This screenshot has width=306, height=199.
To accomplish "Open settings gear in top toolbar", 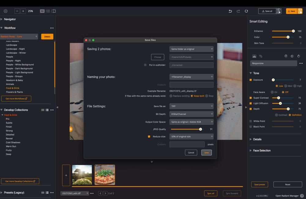I will [x=6, y=11].
